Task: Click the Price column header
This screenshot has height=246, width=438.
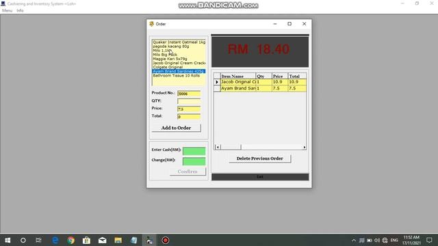Action: point(280,76)
